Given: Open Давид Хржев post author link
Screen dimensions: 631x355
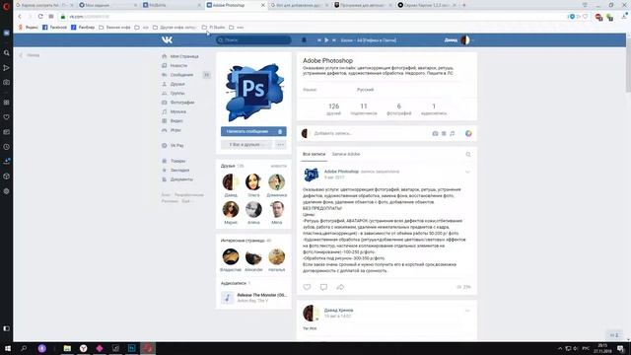Looking at the screenshot, I should click(x=339, y=311).
